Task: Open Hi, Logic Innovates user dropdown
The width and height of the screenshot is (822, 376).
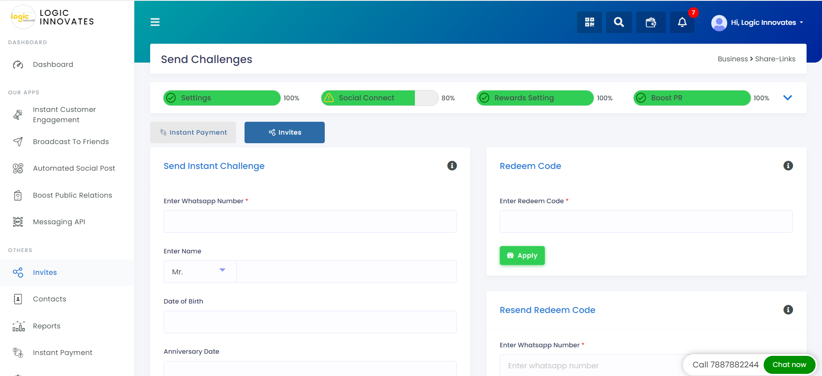Action: point(767,23)
